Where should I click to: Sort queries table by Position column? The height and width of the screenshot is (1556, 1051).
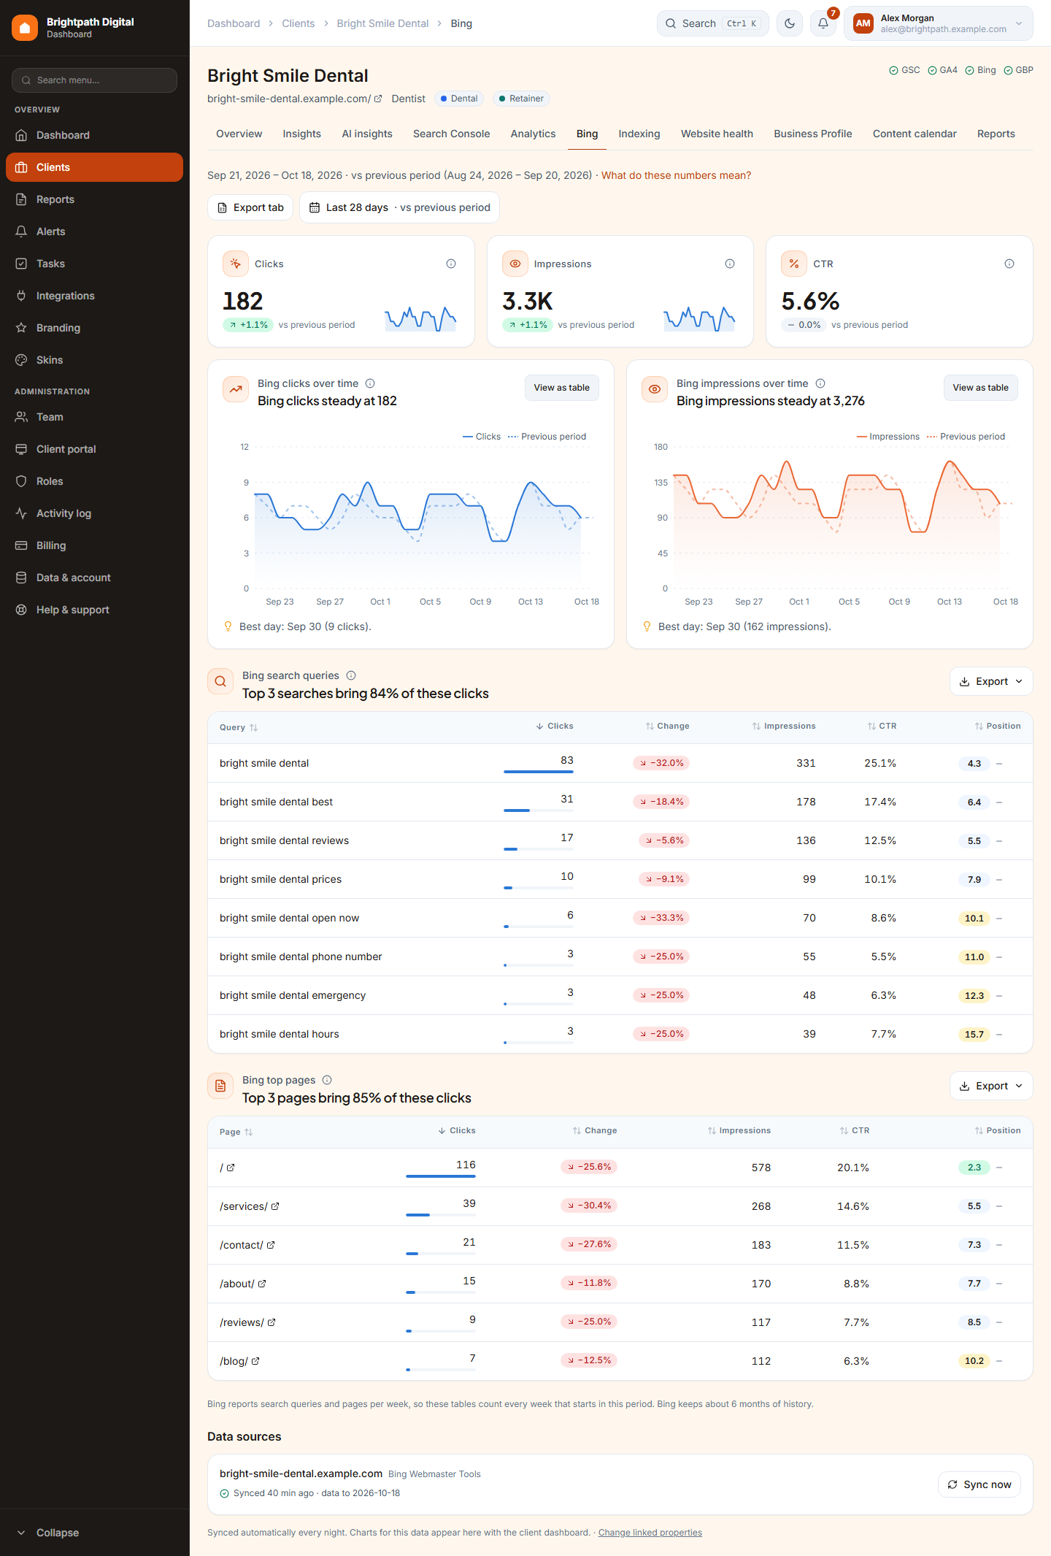998,726
